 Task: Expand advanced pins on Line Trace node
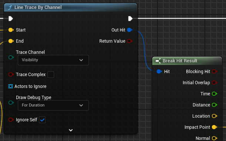coord(71,130)
